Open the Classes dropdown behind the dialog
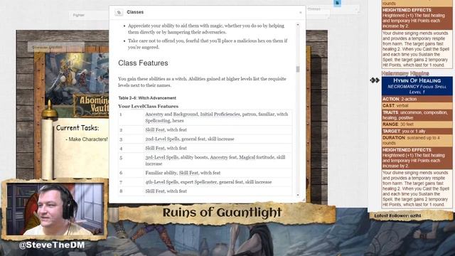 point(333,9)
